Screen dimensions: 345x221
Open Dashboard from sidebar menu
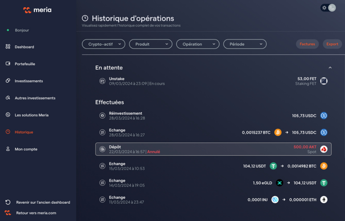[x=25, y=47]
